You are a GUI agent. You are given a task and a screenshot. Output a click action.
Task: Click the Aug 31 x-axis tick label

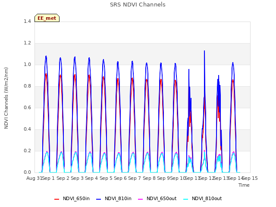[x=34, y=178]
